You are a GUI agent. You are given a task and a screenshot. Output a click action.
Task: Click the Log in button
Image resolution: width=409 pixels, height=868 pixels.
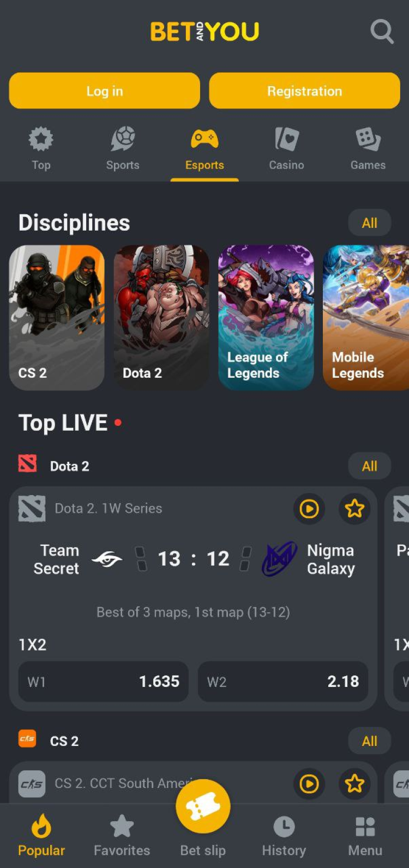tap(105, 91)
